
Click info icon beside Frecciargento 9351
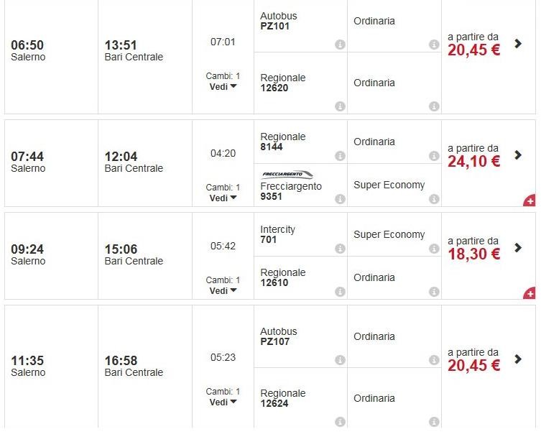point(340,199)
